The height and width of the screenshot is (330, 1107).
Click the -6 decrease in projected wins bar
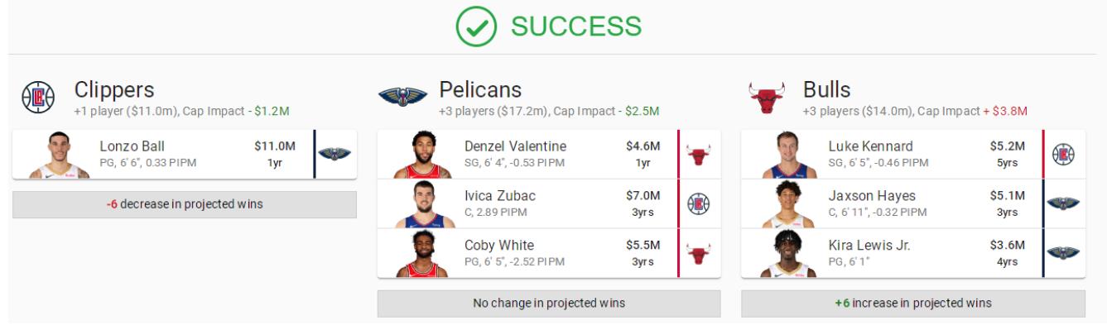tap(185, 205)
